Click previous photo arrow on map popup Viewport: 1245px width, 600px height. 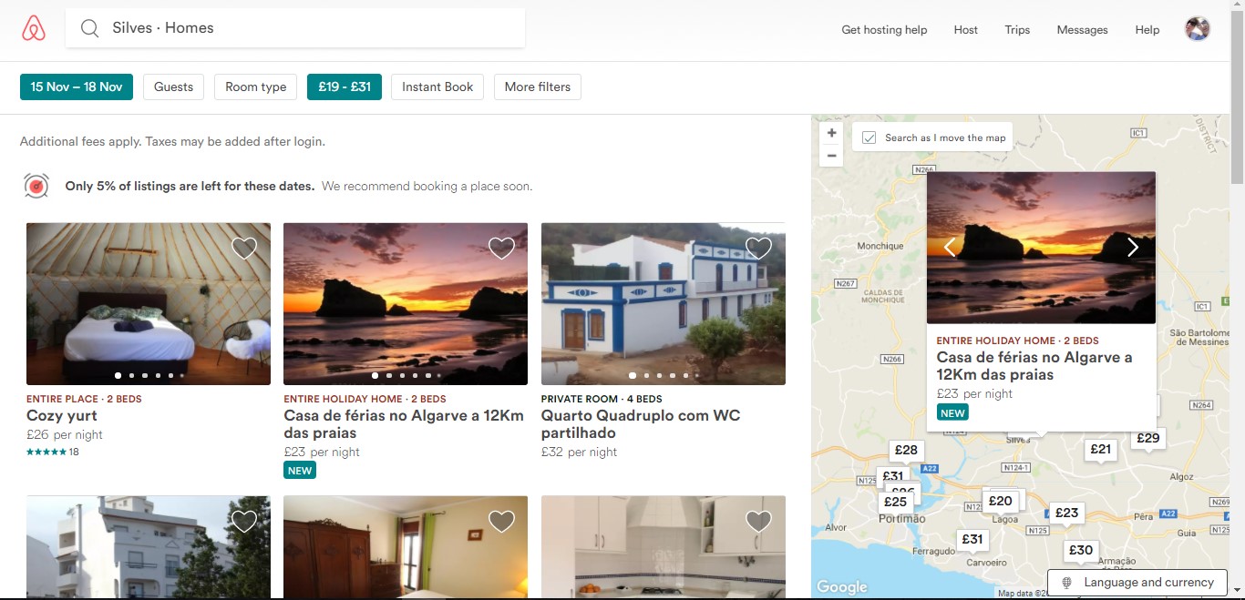[x=950, y=248]
